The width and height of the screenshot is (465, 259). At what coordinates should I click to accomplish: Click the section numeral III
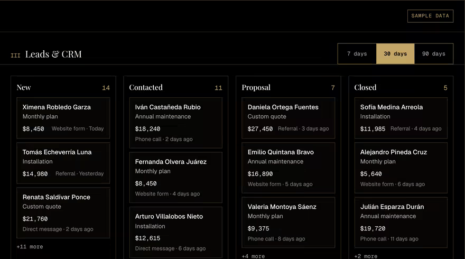pyautogui.click(x=15, y=55)
